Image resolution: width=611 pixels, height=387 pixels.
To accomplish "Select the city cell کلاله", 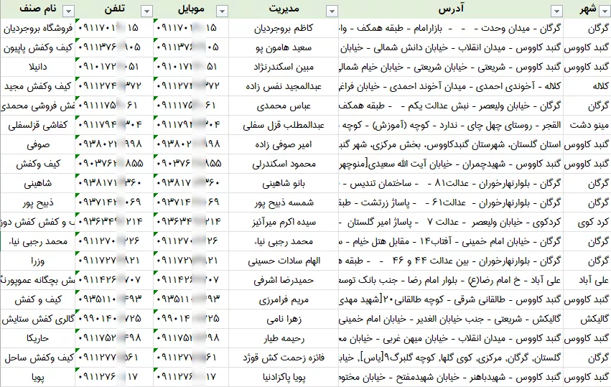I will 587,86.
